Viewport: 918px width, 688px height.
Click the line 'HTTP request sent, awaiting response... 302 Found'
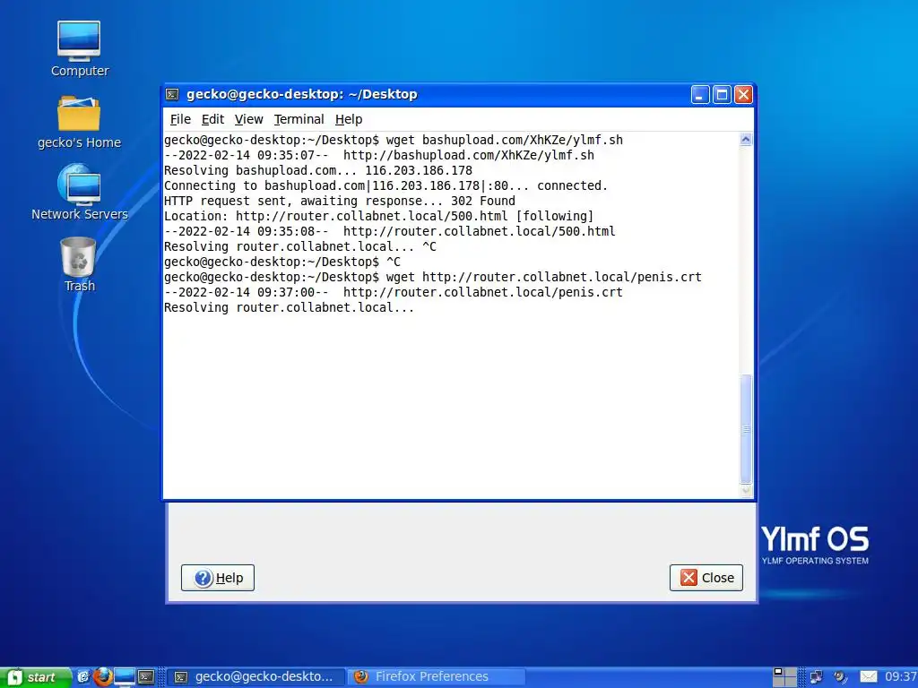[340, 202]
